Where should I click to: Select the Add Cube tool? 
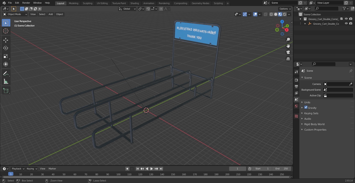pyautogui.click(x=6, y=91)
